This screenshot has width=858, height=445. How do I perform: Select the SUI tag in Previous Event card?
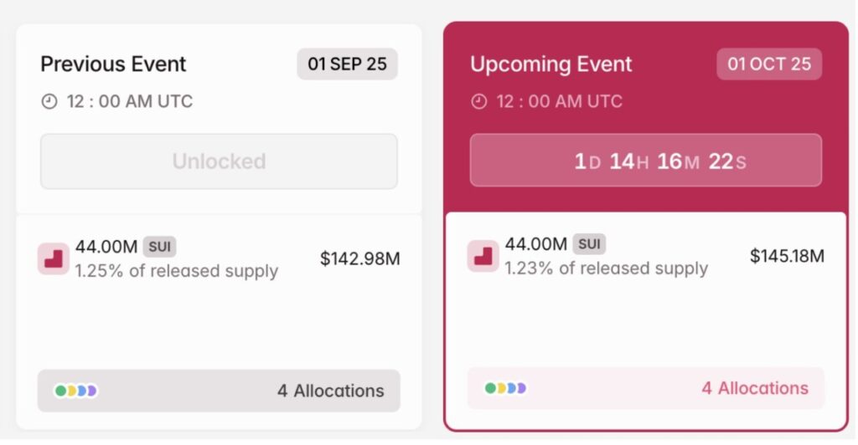pyautogui.click(x=159, y=247)
